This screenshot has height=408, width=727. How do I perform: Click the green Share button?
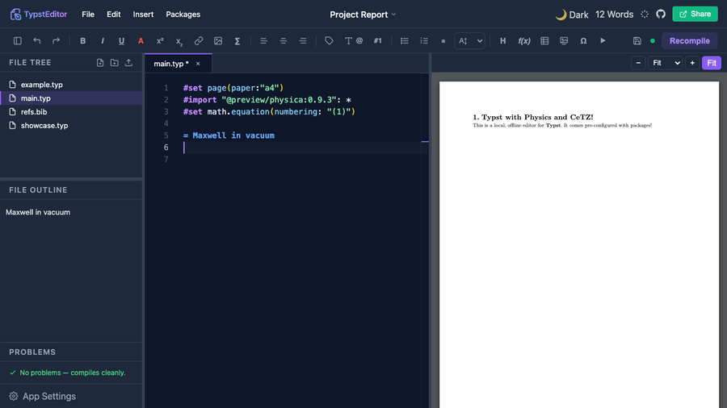click(695, 14)
